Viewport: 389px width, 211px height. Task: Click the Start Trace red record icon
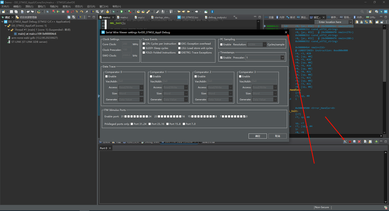(350, 141)
